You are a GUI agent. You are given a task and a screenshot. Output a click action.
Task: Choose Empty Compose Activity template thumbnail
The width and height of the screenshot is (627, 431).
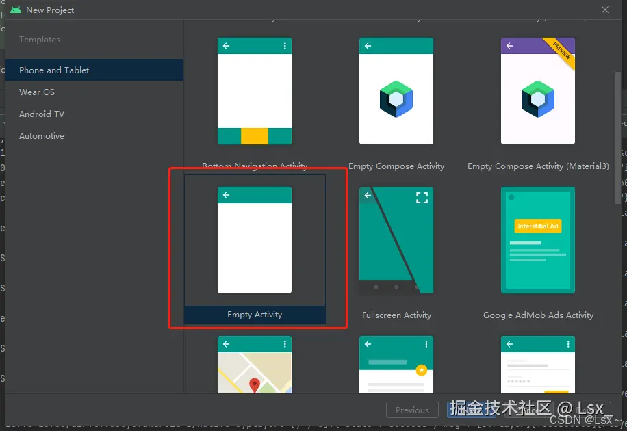coord(396,91)
